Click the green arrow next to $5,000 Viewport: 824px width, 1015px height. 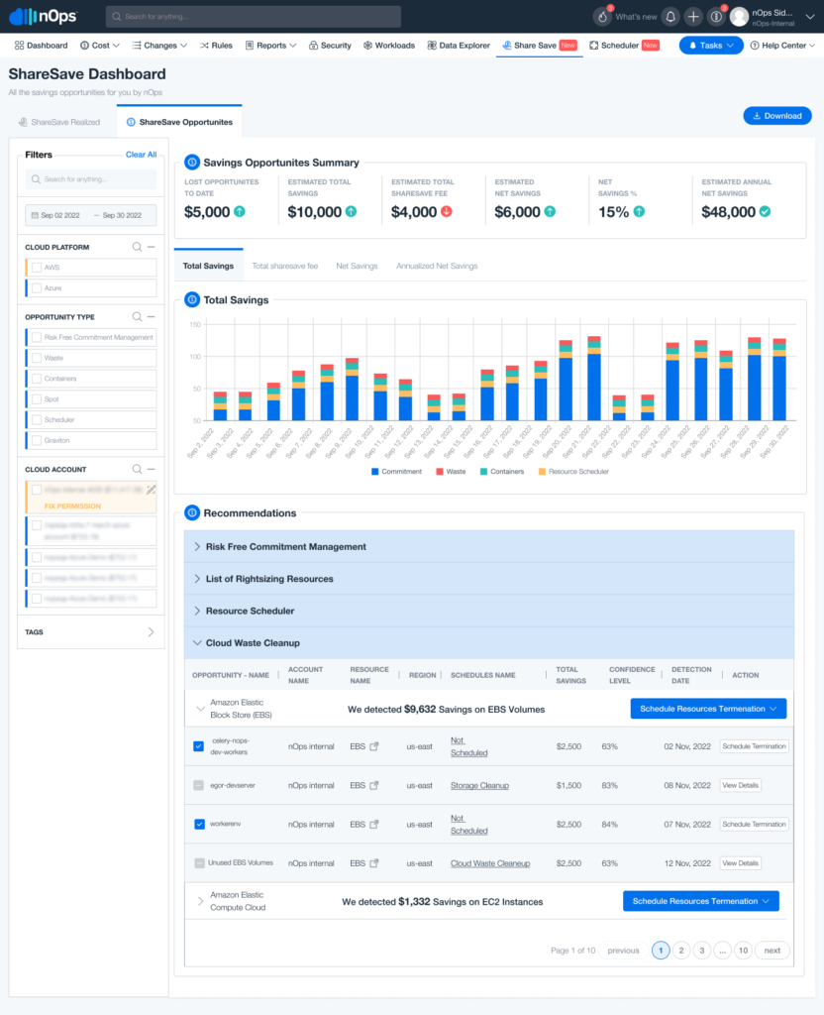tap(240, 211)
